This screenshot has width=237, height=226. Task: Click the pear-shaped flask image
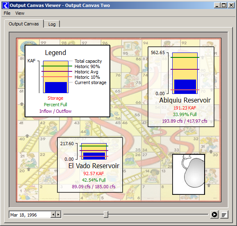pyautogui.click(x=189, y=174)
